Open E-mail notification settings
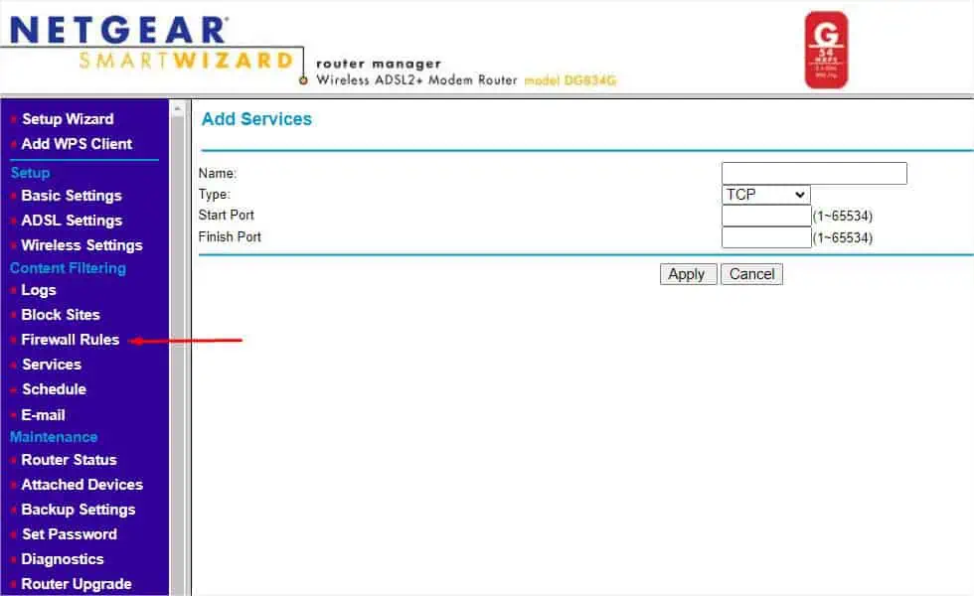Image resolution: width=974 pixels, height=596 pixels. click(x=43, y=415)
